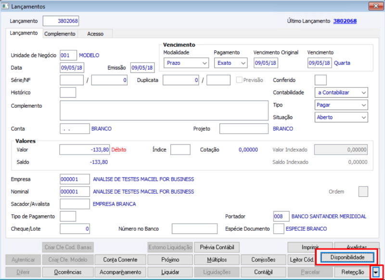This screenshot has height=280, width=385.
Task: Open the small arrow menu beside Retenção
Action: point(376,272)
